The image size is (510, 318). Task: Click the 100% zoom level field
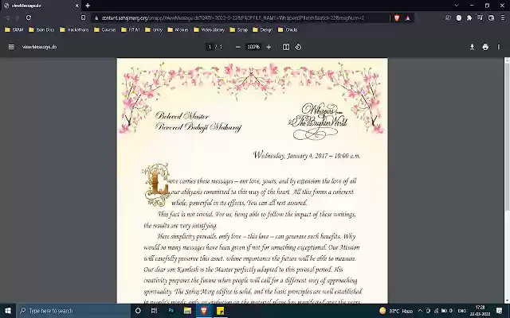253,47
